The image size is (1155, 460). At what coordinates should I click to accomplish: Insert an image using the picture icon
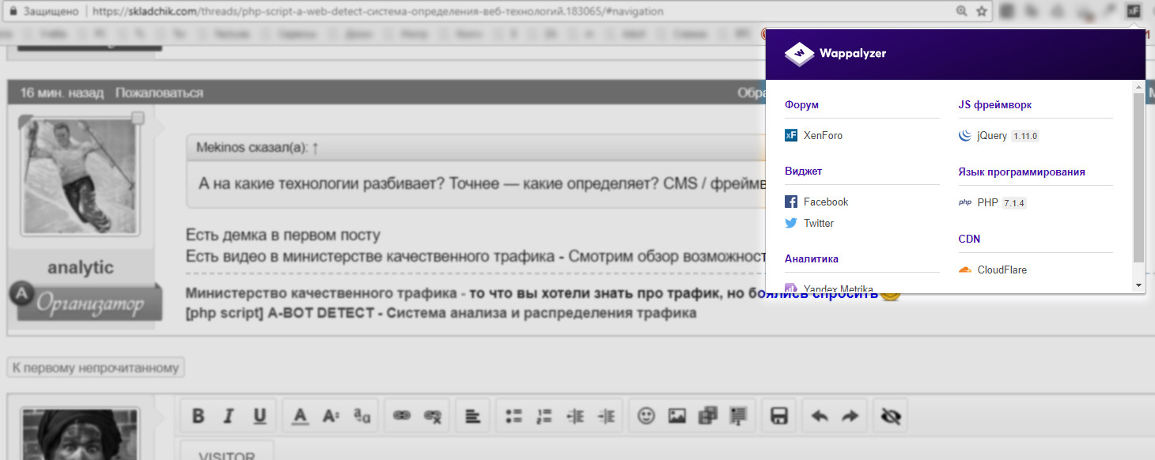[676, 416]
